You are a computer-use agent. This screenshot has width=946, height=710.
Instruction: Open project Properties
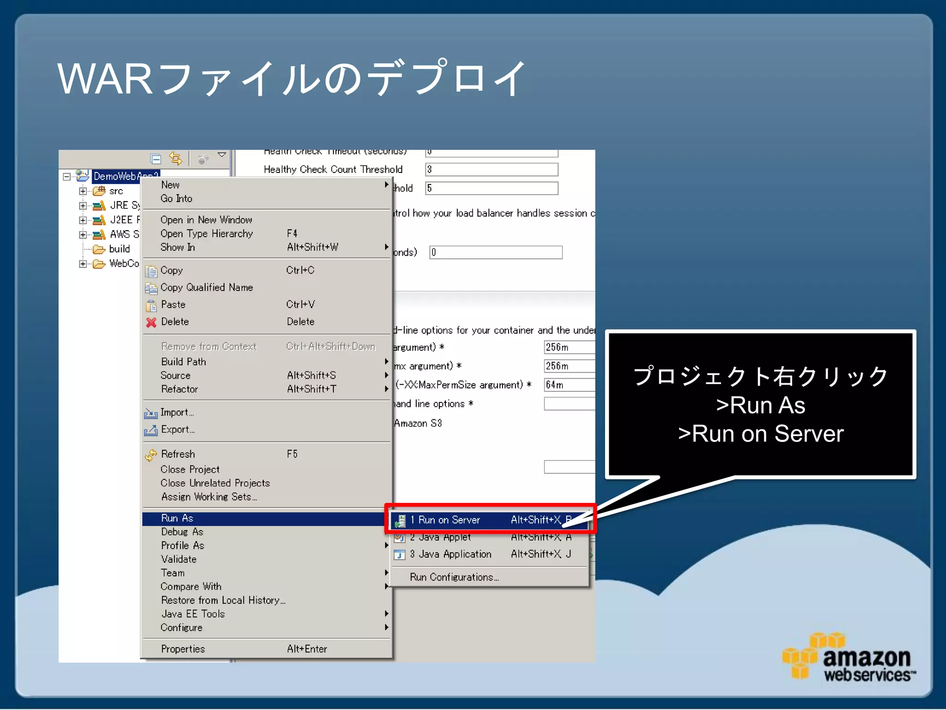coord(267,649)
